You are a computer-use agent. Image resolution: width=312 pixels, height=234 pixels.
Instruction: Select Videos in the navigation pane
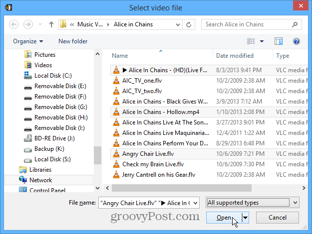point(43,65)
